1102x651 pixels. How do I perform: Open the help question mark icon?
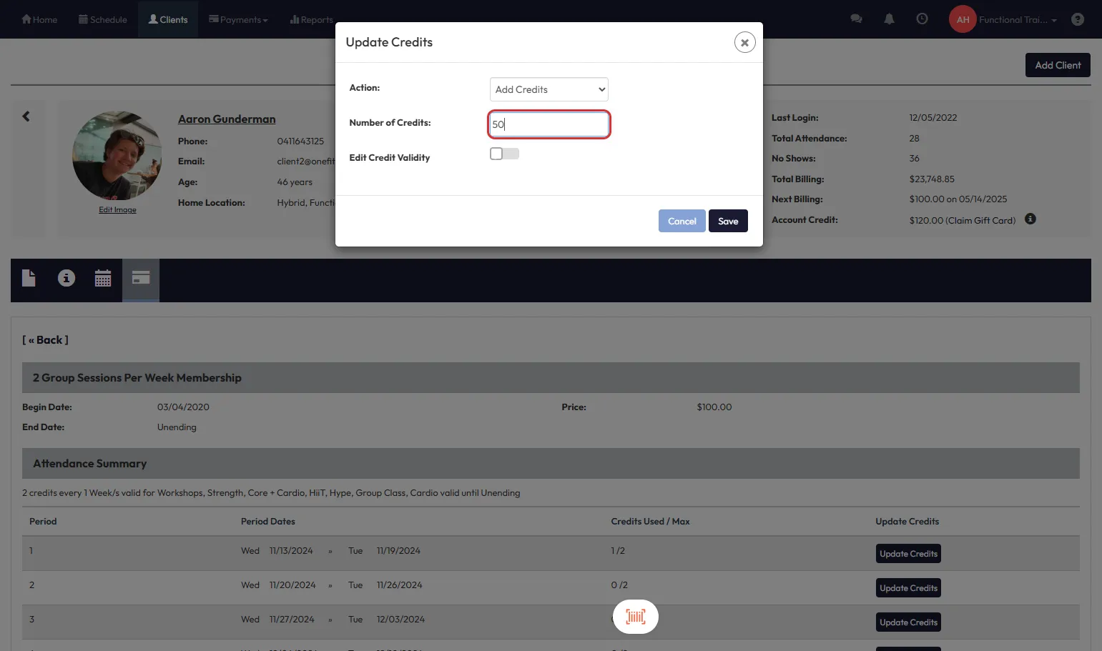[x=1077, y=19]
